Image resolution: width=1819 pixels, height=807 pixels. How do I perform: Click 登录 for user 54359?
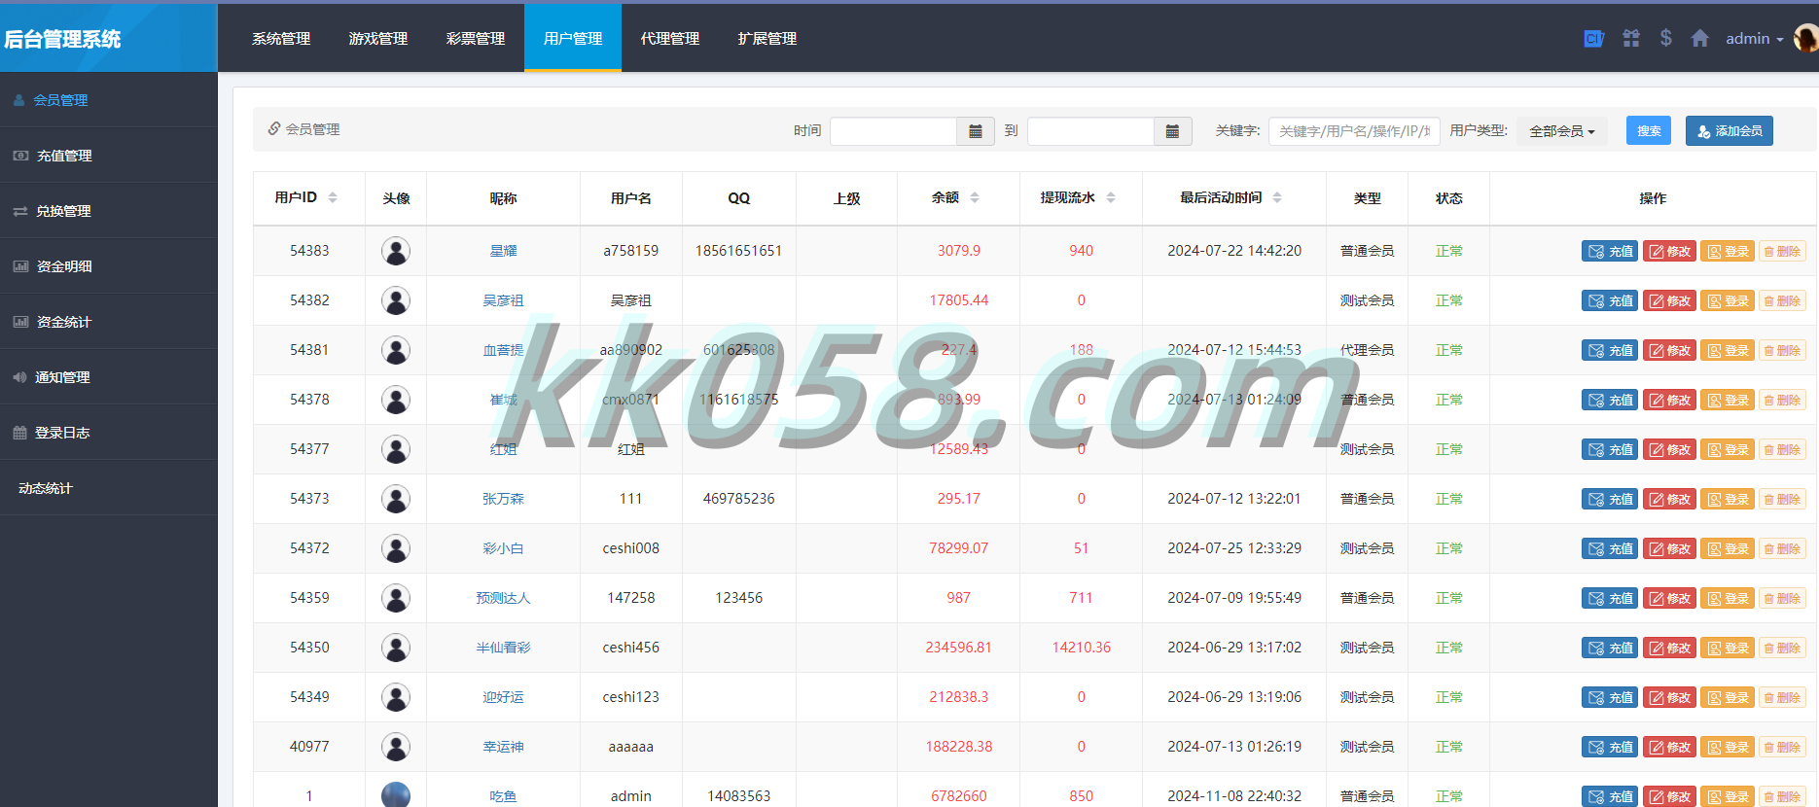(x=1728, y=598)
